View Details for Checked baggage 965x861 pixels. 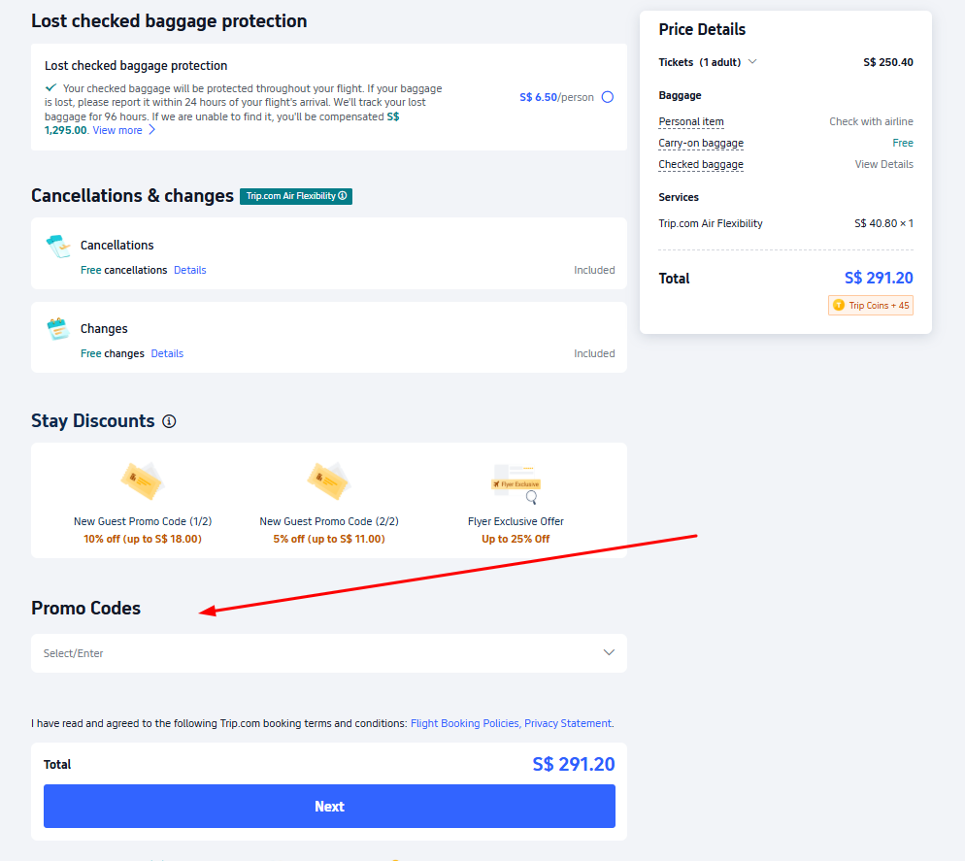(883, 164)
